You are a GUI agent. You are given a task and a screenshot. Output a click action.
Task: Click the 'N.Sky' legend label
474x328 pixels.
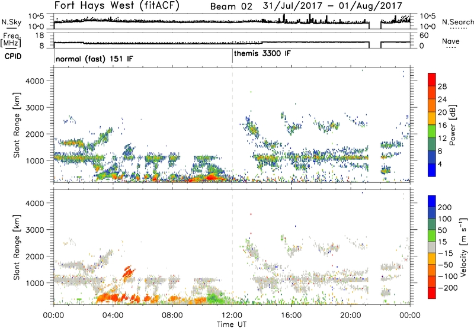click(x=11, y=22)
